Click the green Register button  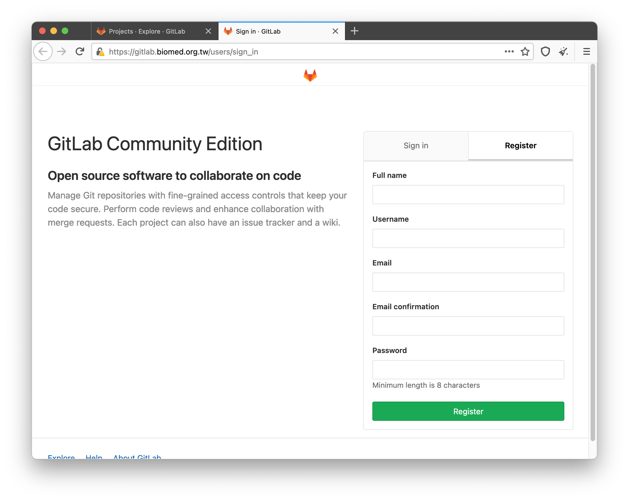pyautogui.click(x=468, y=411)
